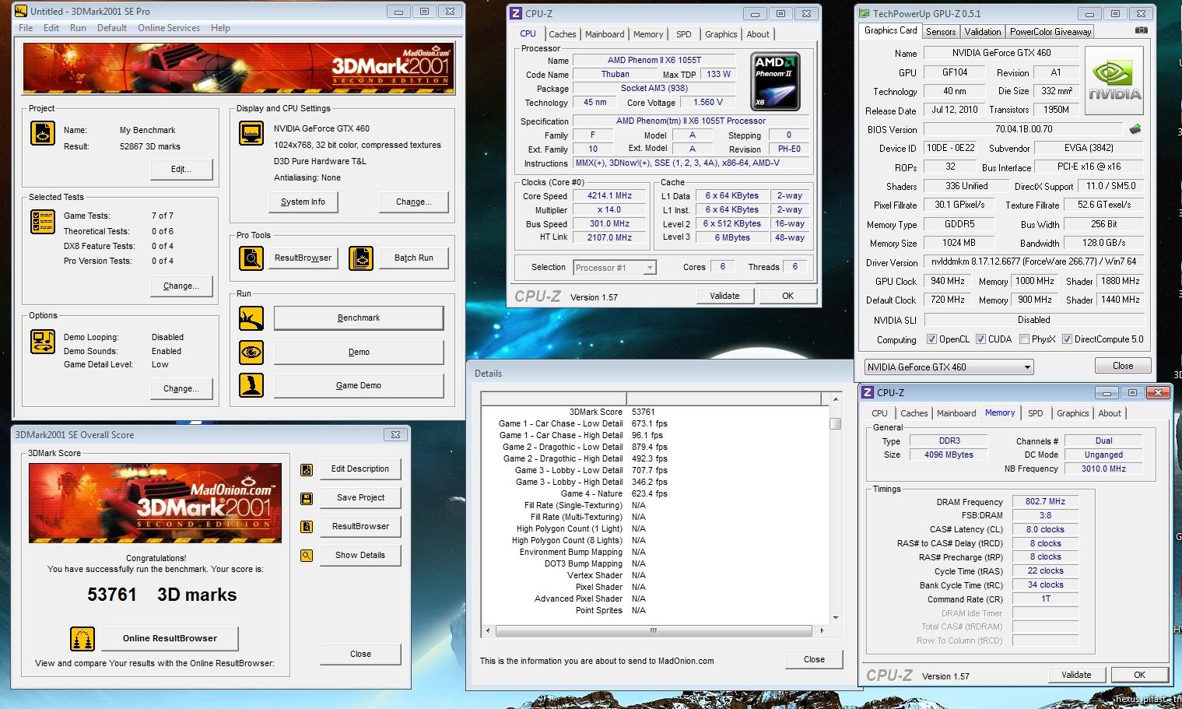Toggle the CUDA checkbox in GPU-Z
The height and width of the screenshot is (709, 1182).
[980, 339]
